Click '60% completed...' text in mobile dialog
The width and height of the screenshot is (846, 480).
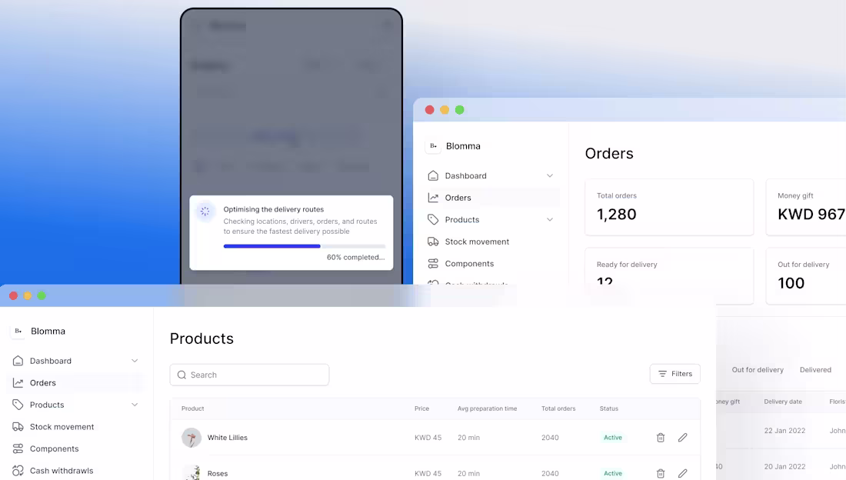click(355, 257)
